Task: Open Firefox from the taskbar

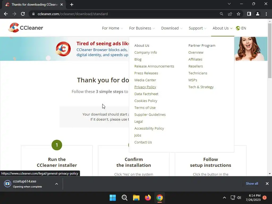Action: tap(148, 198)
